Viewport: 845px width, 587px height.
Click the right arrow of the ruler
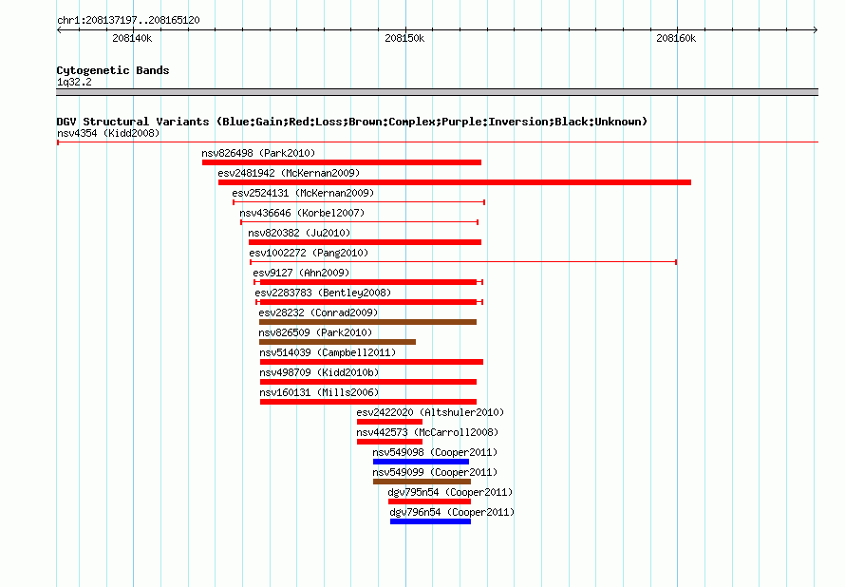point(816,29)
